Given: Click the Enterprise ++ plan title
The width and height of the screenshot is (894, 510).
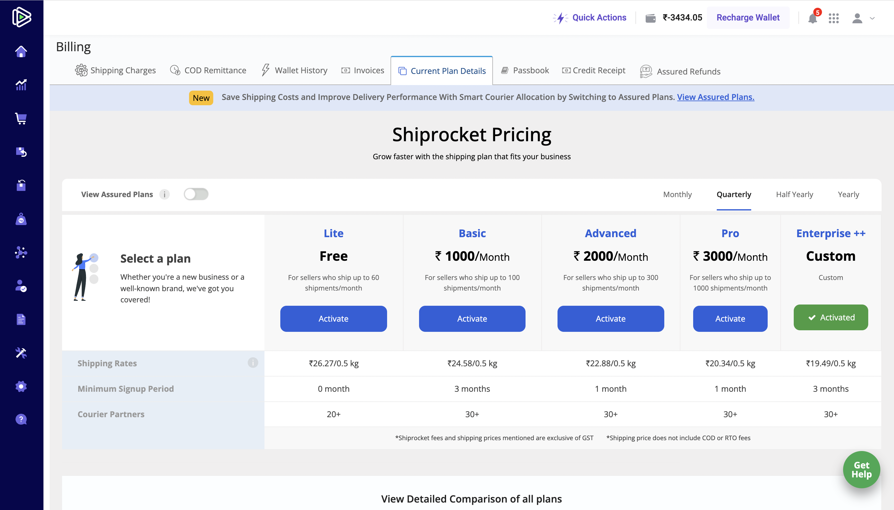Looking at the screenshot, I should (x=831, y=233).
